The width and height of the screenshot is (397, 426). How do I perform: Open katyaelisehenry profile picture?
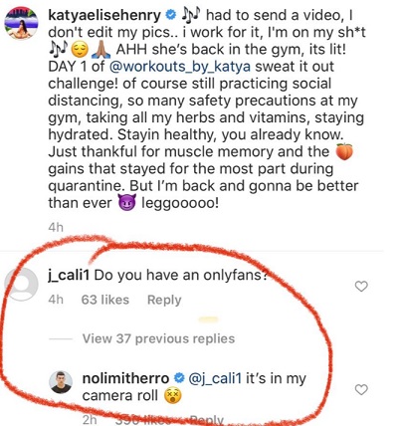coord(21,23)
